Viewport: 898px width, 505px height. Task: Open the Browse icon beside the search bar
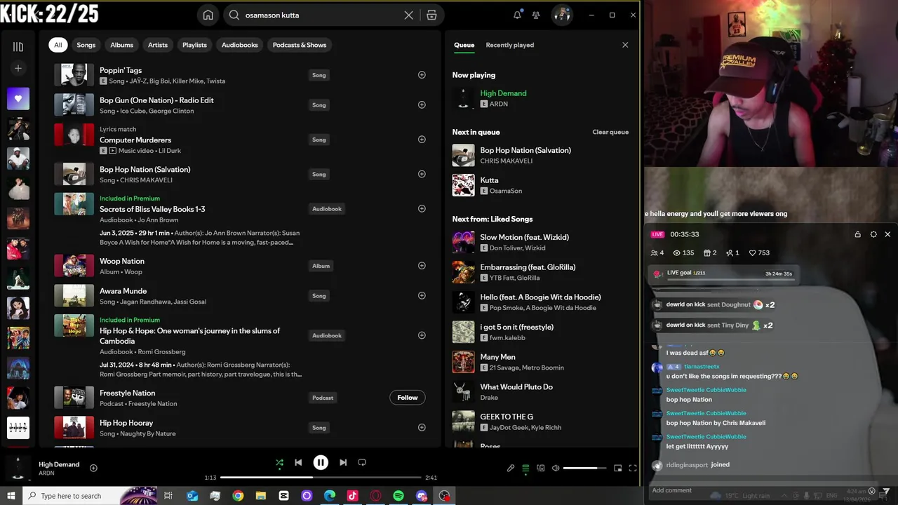[431, 15]
